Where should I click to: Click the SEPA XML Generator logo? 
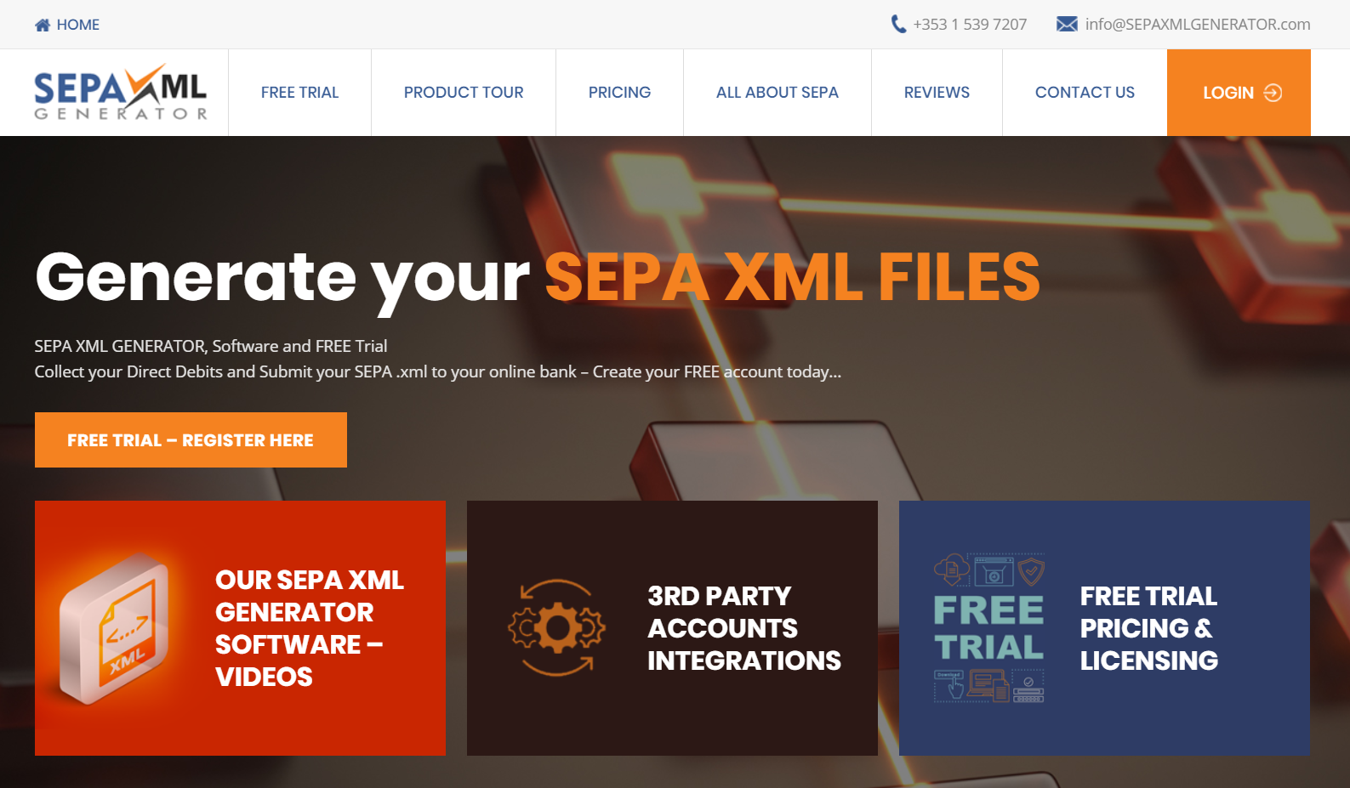(121, 92)
